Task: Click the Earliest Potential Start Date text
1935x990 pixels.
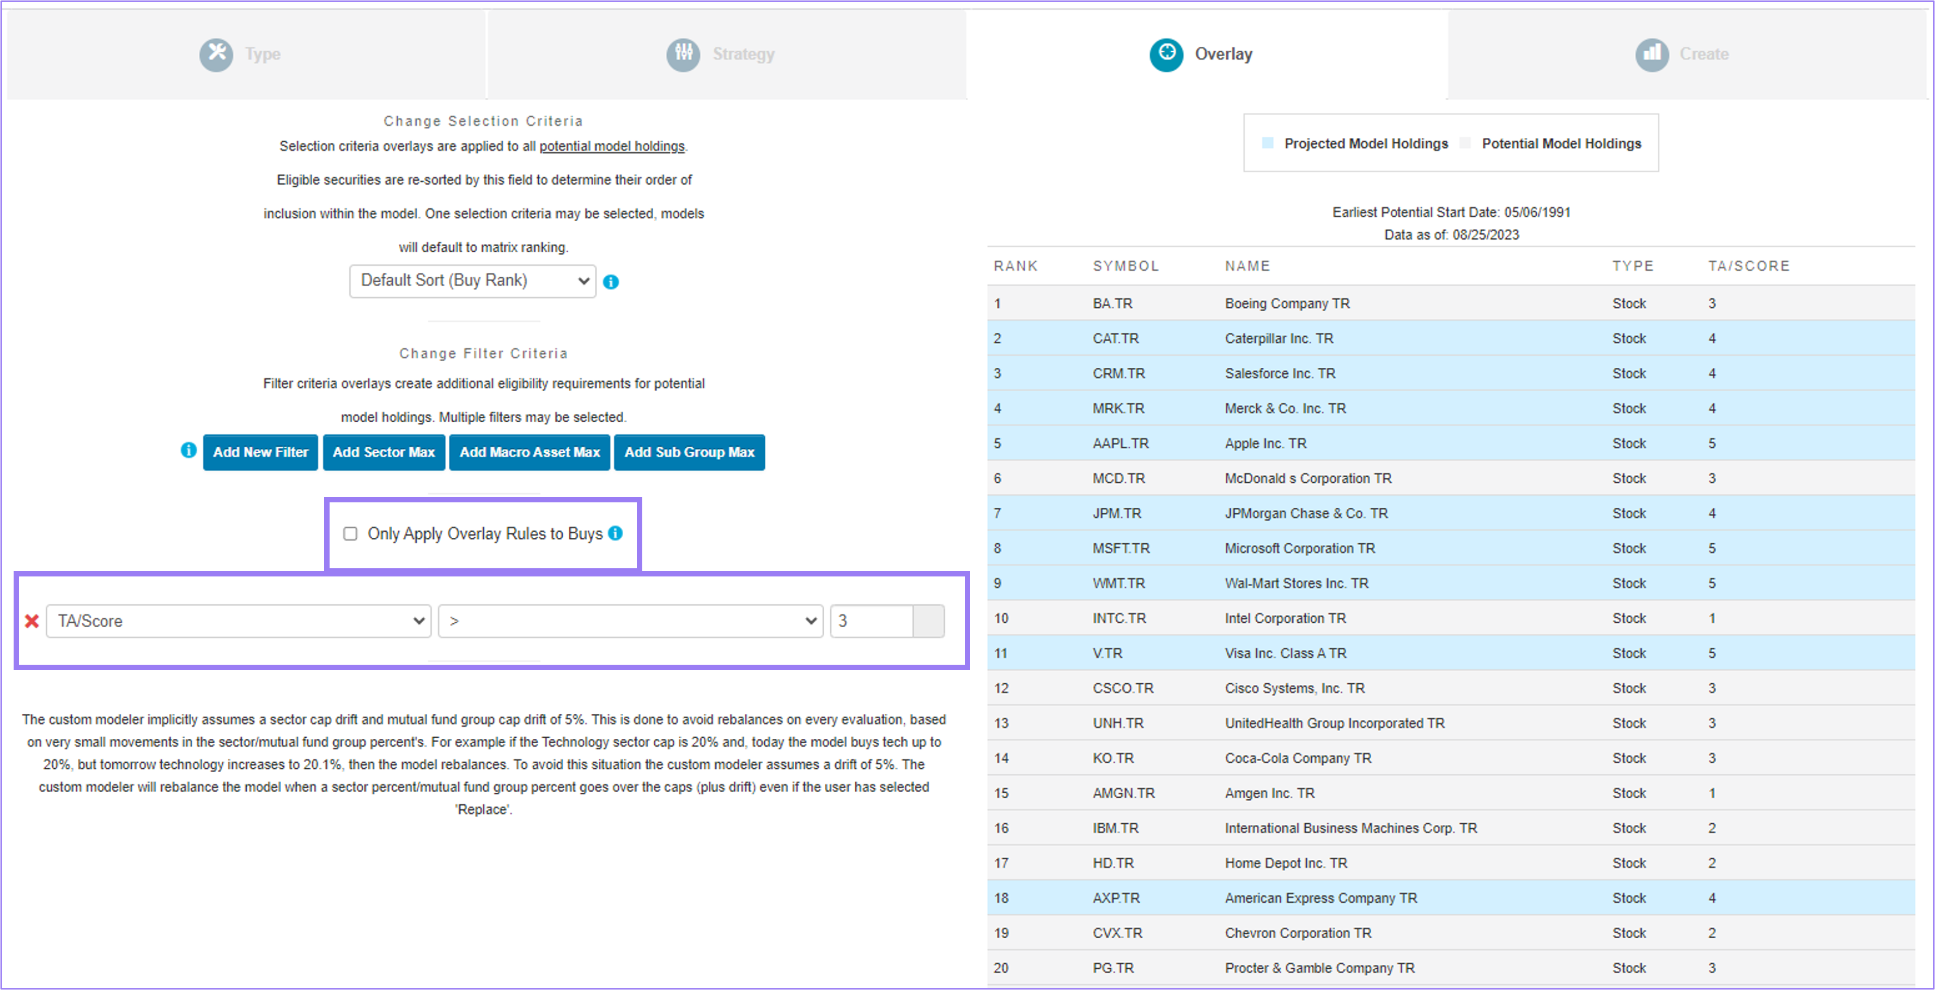Action: 1451,212
